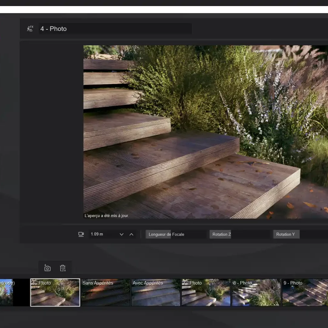Open the 8 - Photo thumbnail
This screenshot has width=328, height=328.
(x=257, y=292)
